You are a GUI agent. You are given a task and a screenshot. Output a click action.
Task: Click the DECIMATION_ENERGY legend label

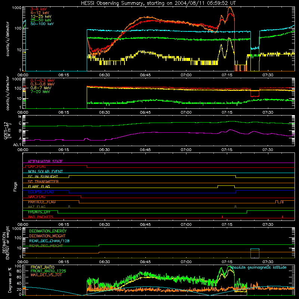tap(48, 231)
